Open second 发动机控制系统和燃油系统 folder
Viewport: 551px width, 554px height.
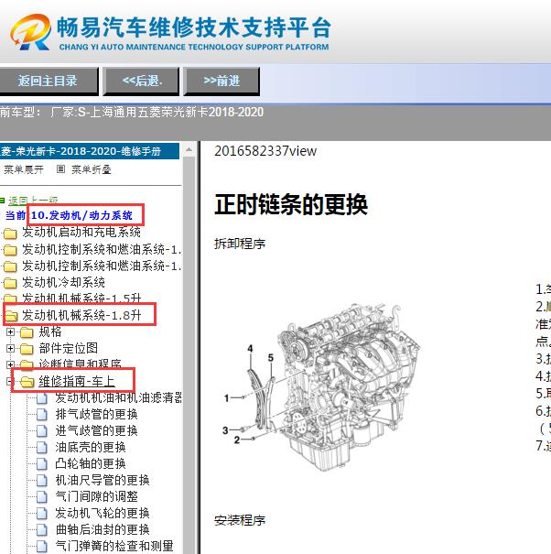[x=102, y=266]
